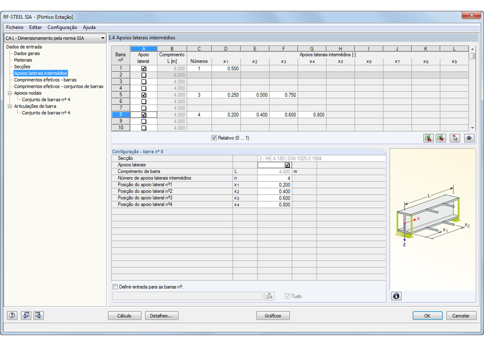Uncheck lateral support for bar 5

coord(144,95)
